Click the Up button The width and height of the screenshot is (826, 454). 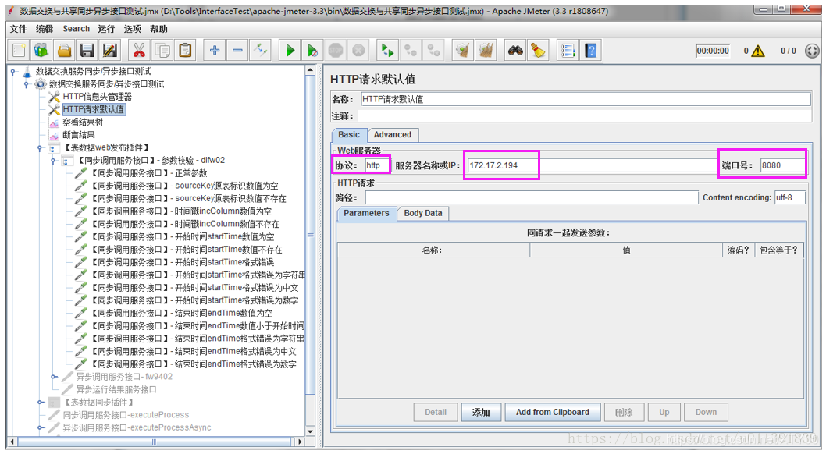(664, 413)
